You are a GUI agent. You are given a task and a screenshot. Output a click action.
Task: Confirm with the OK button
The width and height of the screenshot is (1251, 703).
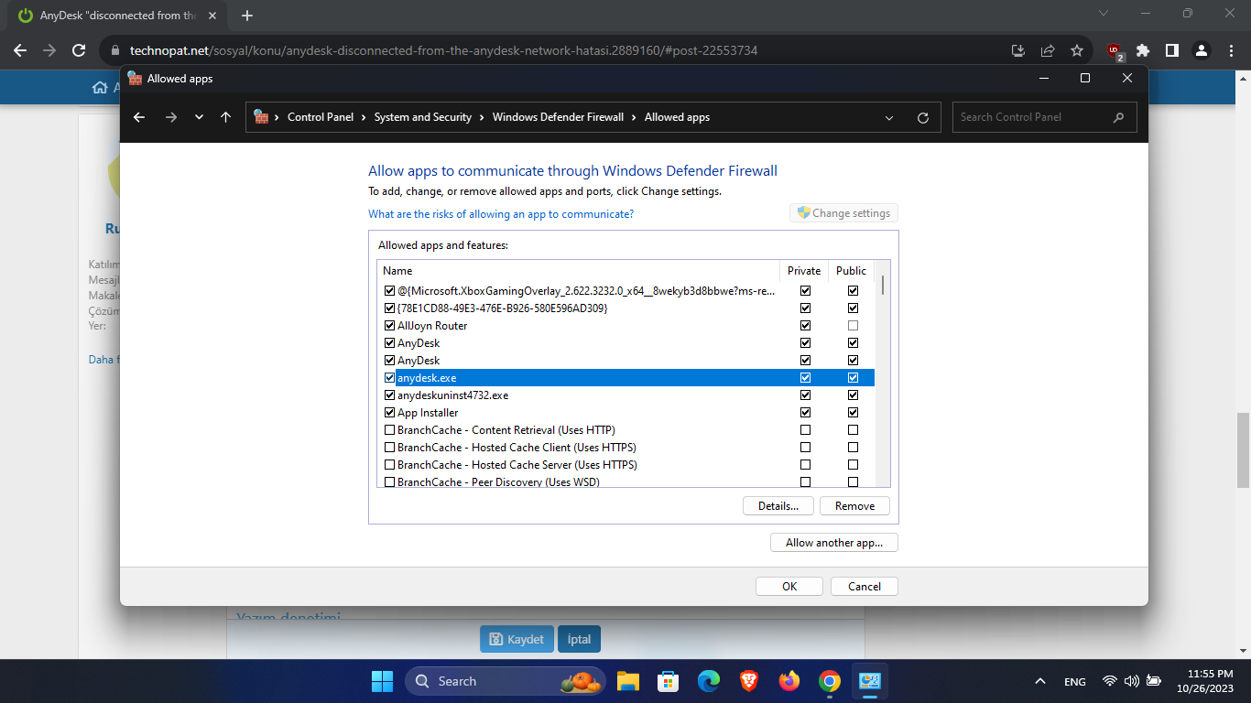789,587
